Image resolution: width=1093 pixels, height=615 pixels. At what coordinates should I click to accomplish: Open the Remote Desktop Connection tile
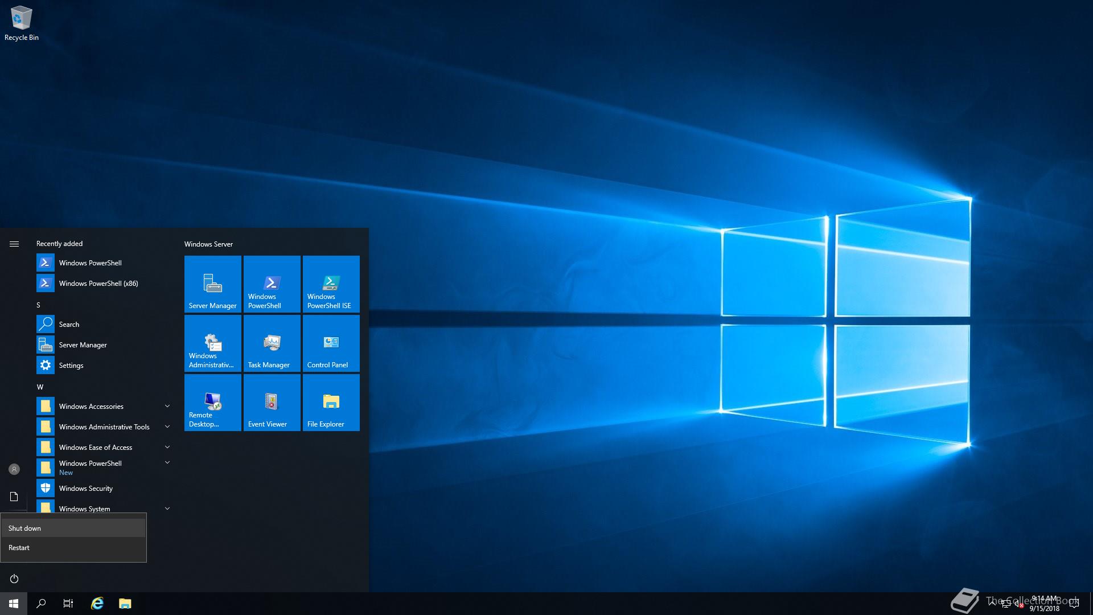(x=213, y=402)
